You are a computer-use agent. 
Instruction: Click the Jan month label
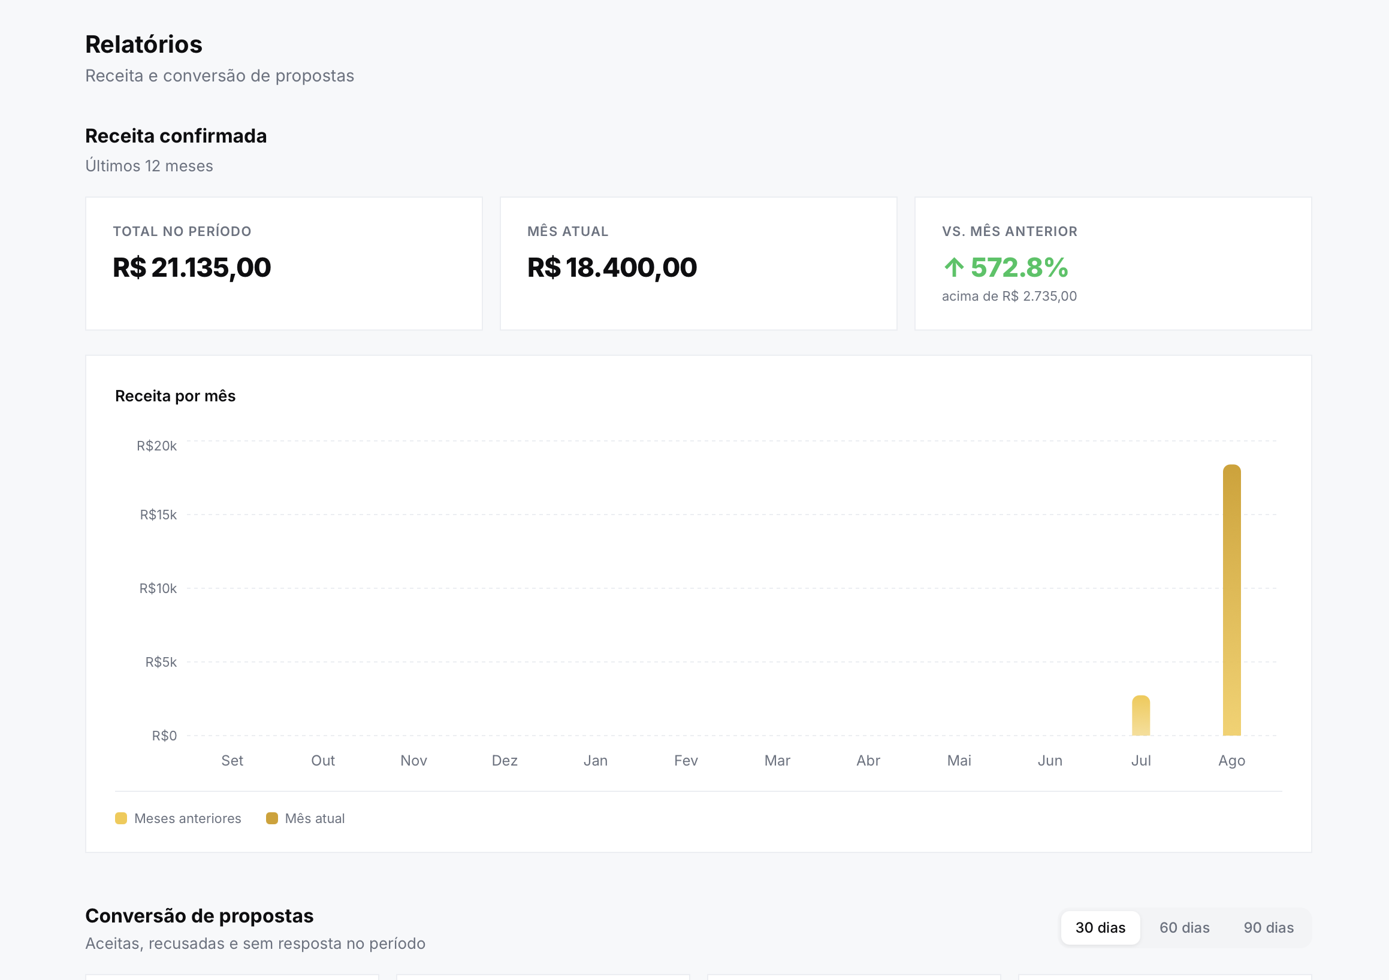click(596, 761)
